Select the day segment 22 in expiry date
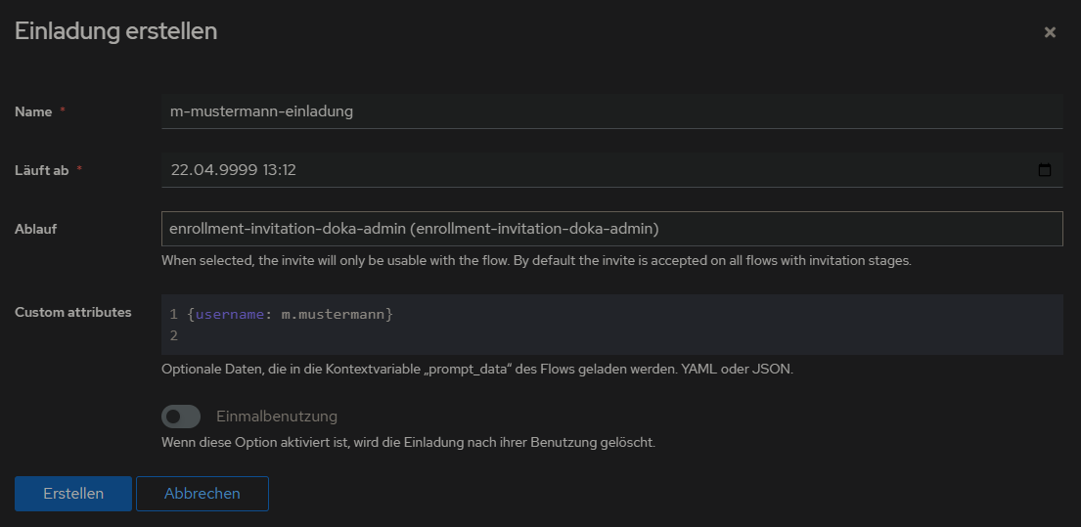 179,170
